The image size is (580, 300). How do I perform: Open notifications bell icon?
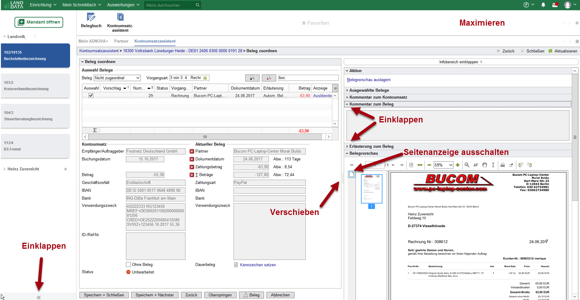click(x=543, y=5)
